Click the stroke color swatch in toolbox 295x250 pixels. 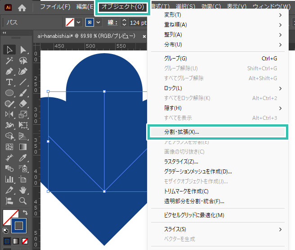[x=19, y=225]
